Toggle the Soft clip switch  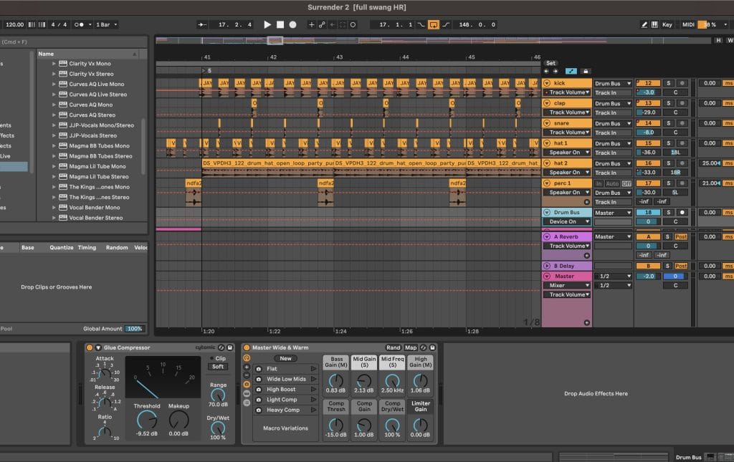(218, 367)
